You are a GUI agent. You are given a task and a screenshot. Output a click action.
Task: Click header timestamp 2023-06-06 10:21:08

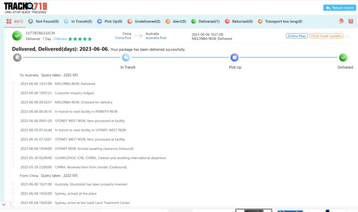[207, 34]
